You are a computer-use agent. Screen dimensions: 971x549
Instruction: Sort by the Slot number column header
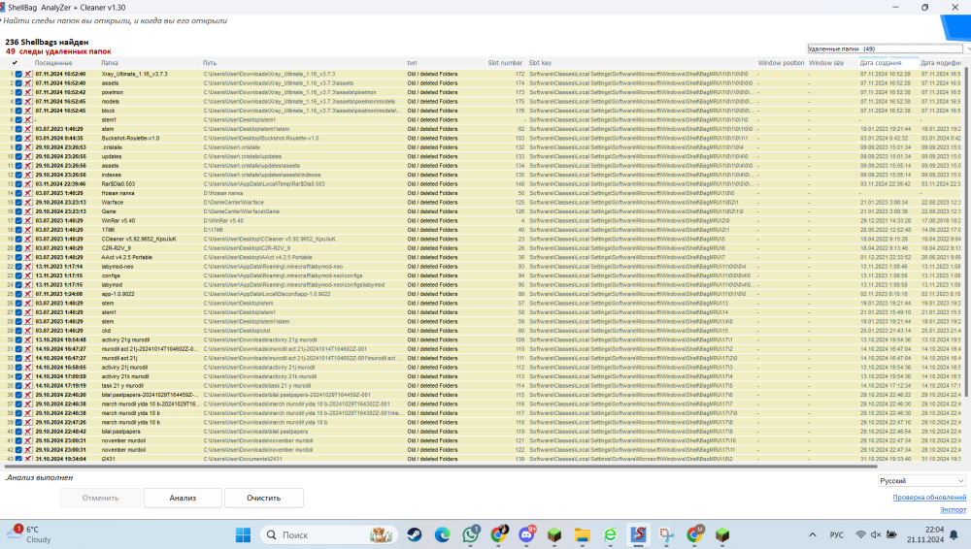[x=505, y=62]
